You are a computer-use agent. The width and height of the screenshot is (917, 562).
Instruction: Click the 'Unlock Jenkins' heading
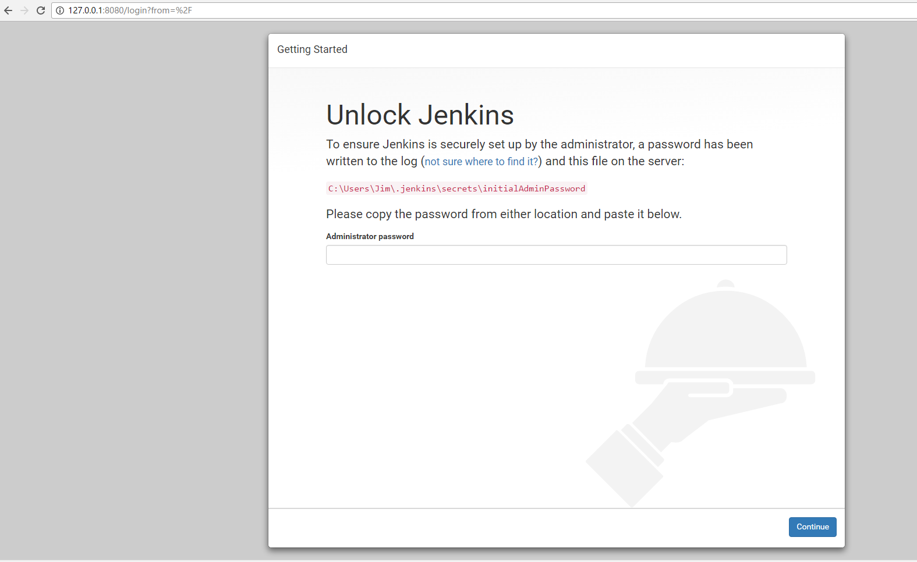click(x=420, y=115)
